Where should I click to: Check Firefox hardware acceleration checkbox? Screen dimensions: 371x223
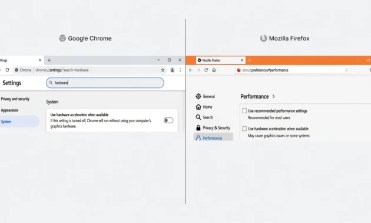244,129
